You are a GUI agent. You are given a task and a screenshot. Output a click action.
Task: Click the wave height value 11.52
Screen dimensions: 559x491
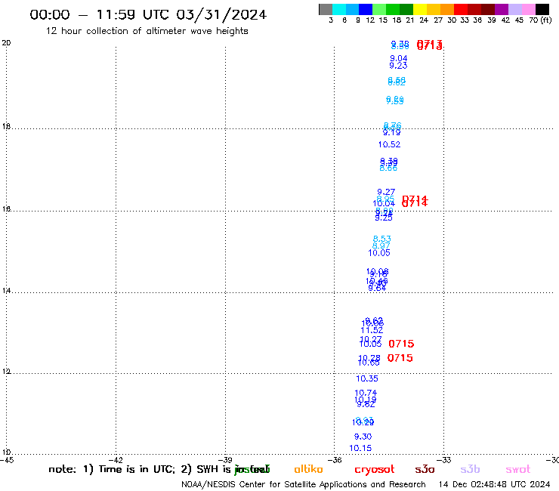point(372,331)
